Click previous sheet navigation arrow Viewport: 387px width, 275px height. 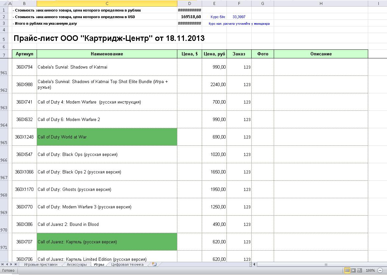[7, 264]
